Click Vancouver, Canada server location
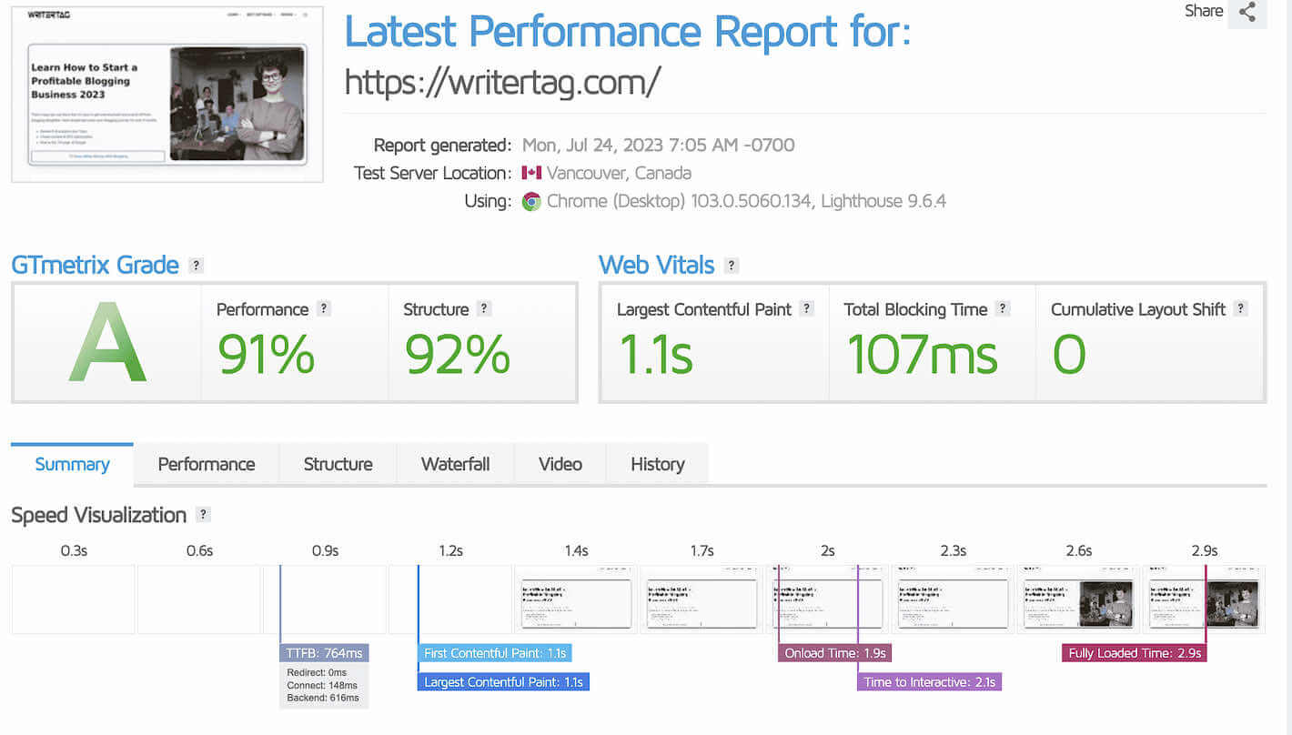This screenshot has height=735, width=1292. (619, 173)
